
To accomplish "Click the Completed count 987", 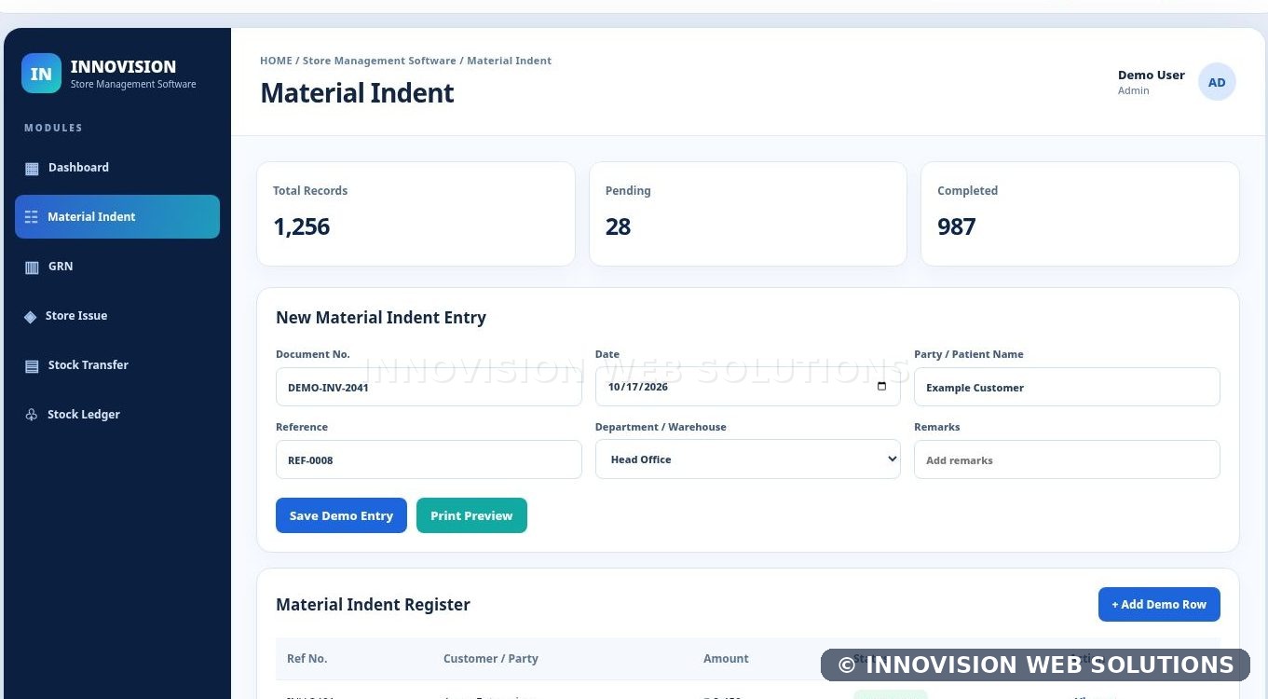I will point(957,226).
